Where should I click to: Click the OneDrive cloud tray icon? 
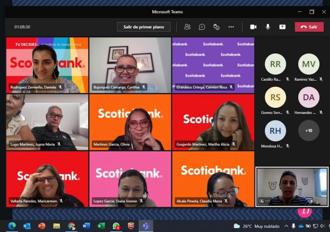pyautogui.click(x=301, y=226)
